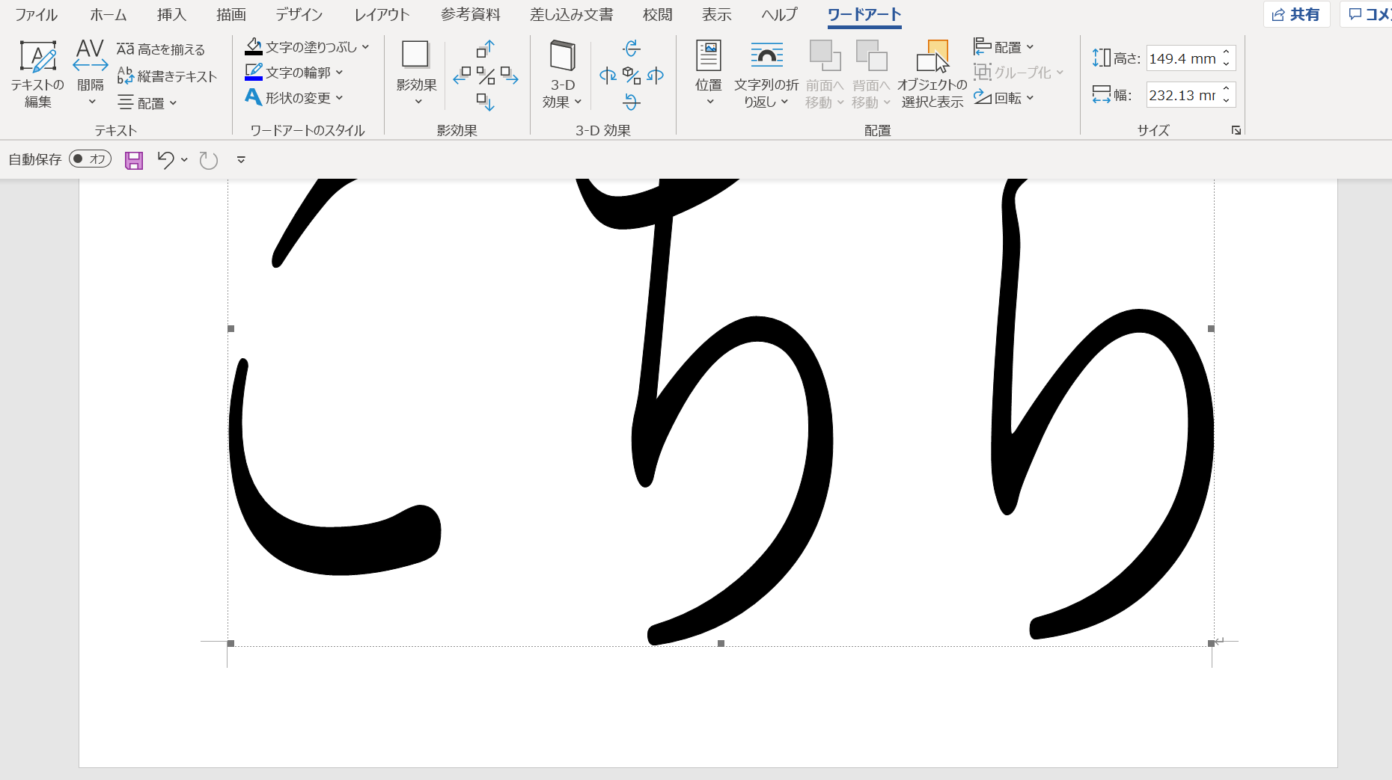This screenshot has height=780, width=1392.
Task: Switch to the 描画 tab
Action: (x=231, y=14)
